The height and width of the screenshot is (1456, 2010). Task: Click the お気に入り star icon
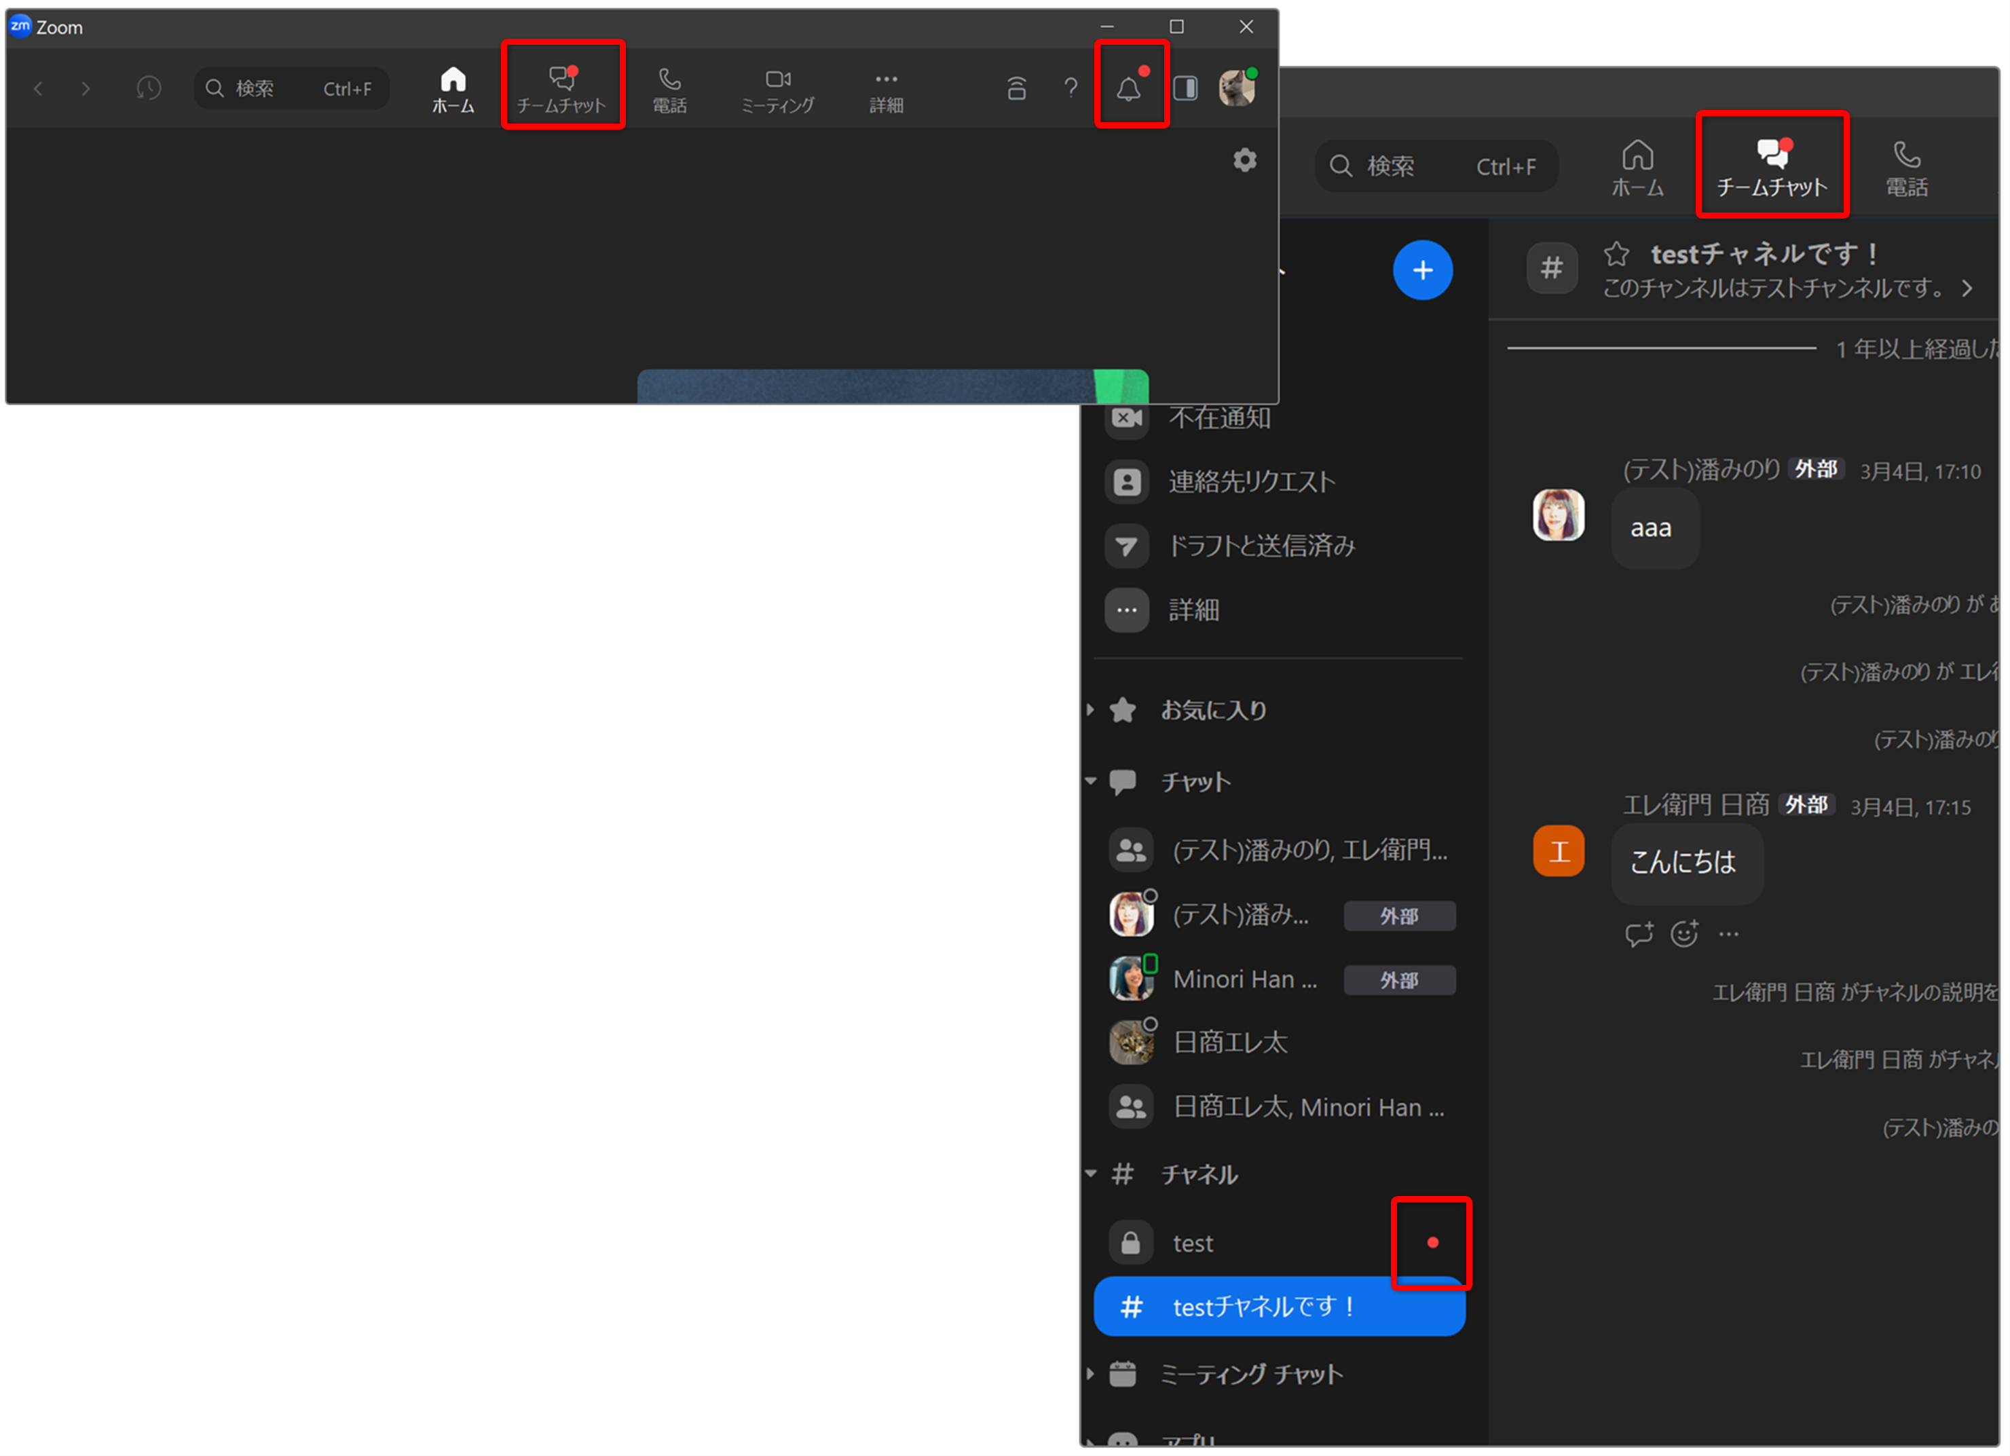point(1123,710)
